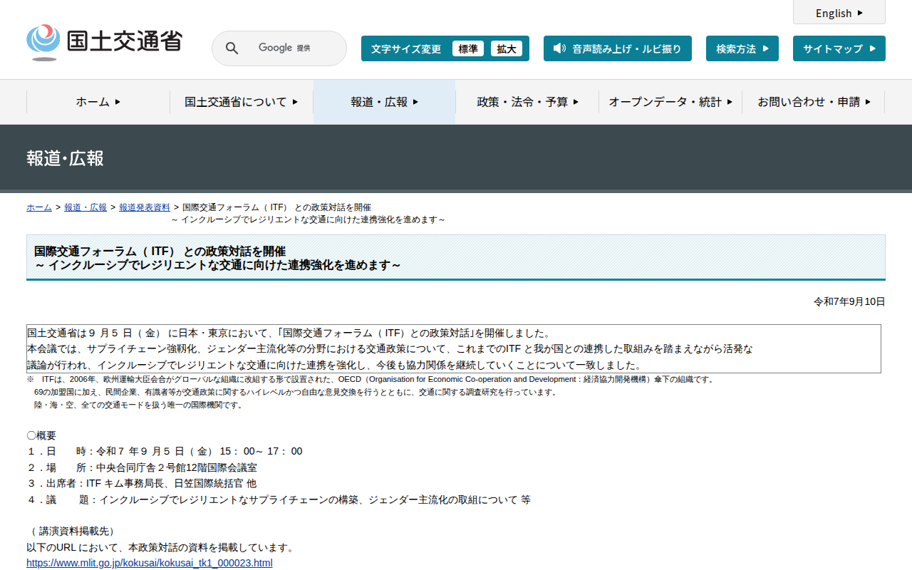Image resolution: width=912 pixels, height=570 pixels.
Task: Click the date 令和7年9月10日
Action: (849, 302)
